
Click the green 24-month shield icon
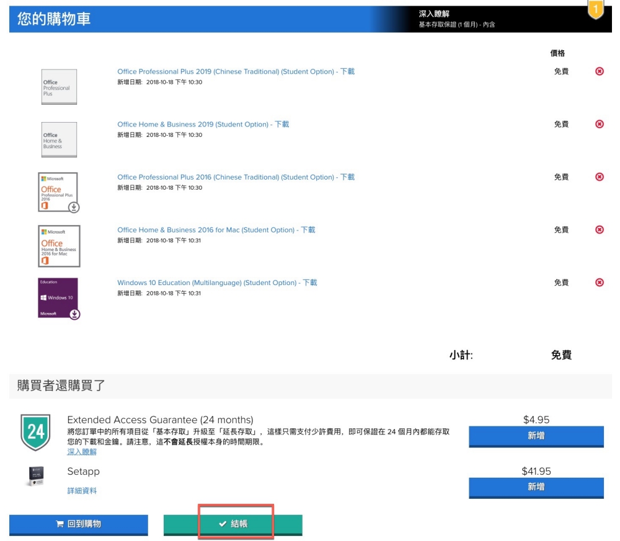(35, 432)
